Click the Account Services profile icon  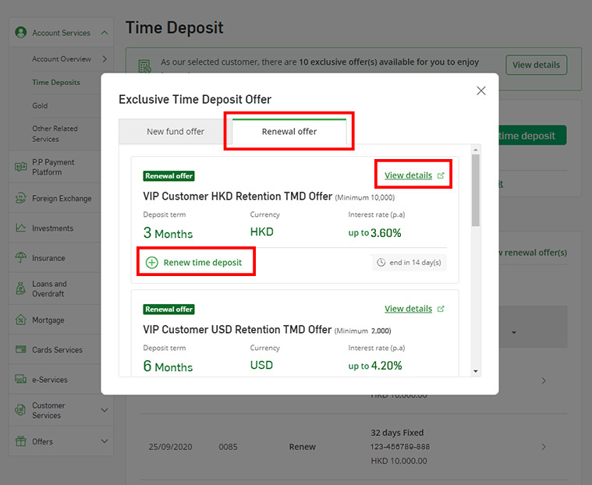tap(21, 33)
